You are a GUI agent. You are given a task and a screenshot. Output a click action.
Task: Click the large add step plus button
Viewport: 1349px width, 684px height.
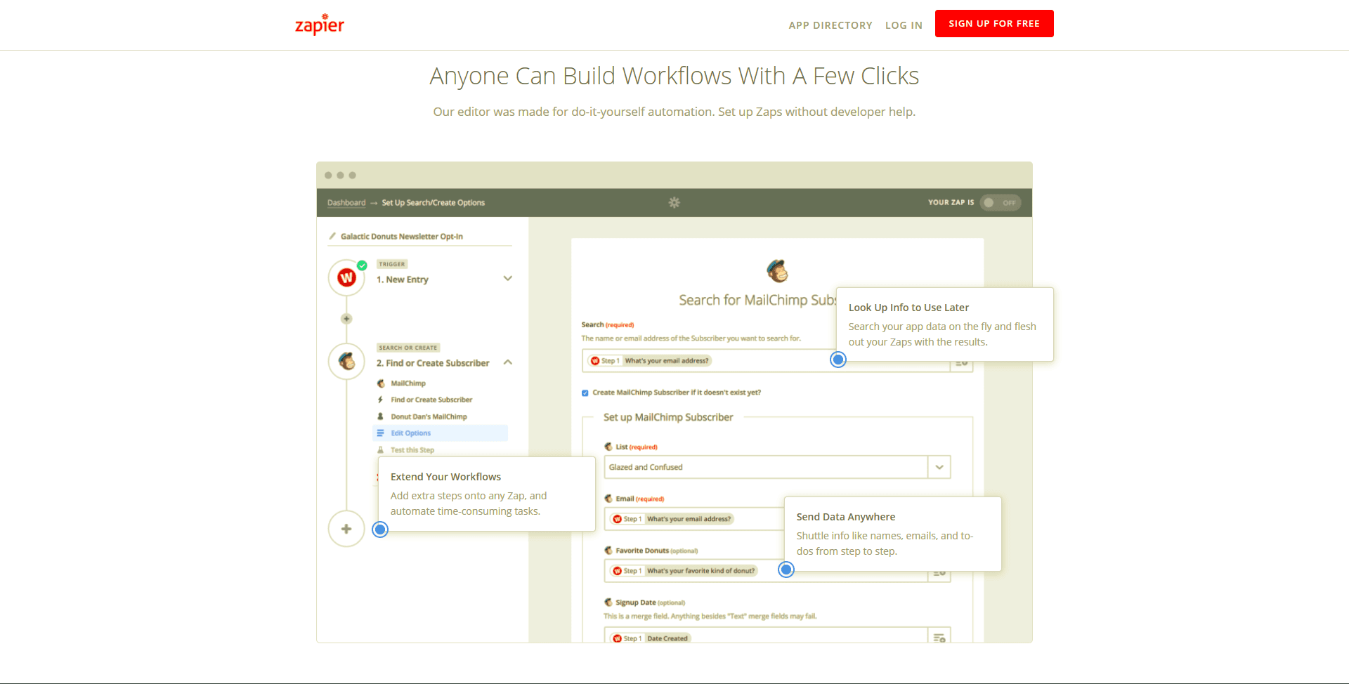pos(346,529)
